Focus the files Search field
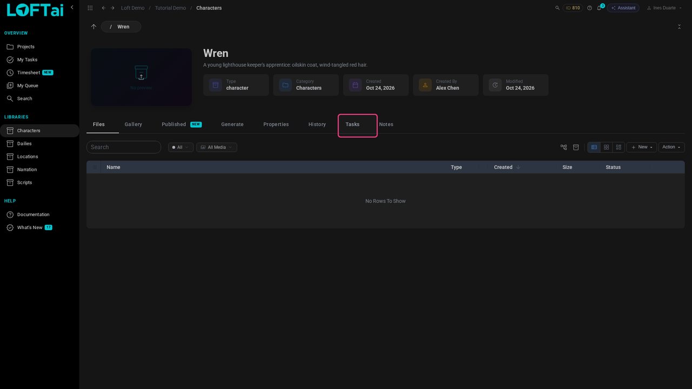This screenshot has height=389, width=692. coord(124,147)
